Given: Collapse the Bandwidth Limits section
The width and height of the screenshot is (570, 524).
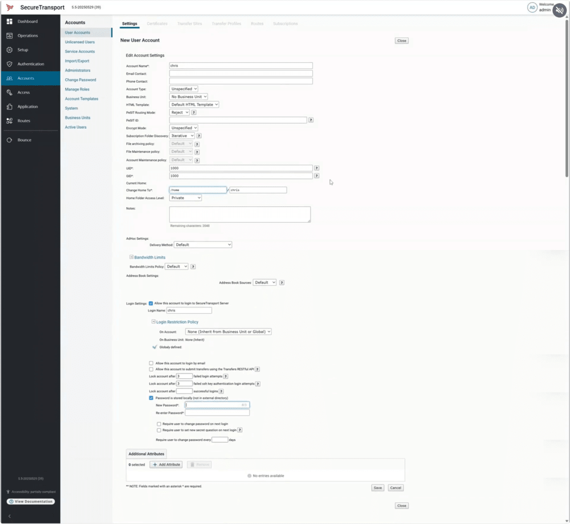Looking at the screenshot, I should [132, 257].
